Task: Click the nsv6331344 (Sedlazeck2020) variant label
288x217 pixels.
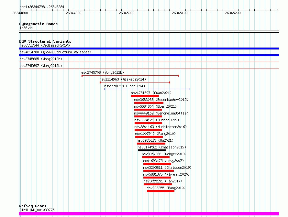Action: (45, 45)
